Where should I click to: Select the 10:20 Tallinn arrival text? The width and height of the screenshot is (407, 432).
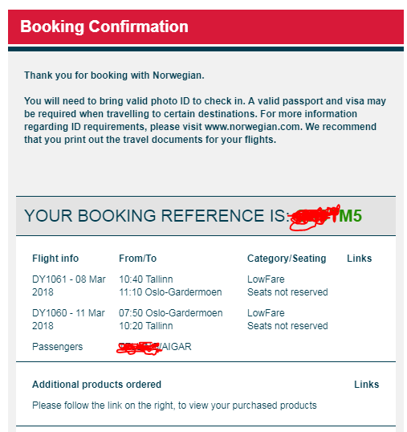click(x=146, y=326)
